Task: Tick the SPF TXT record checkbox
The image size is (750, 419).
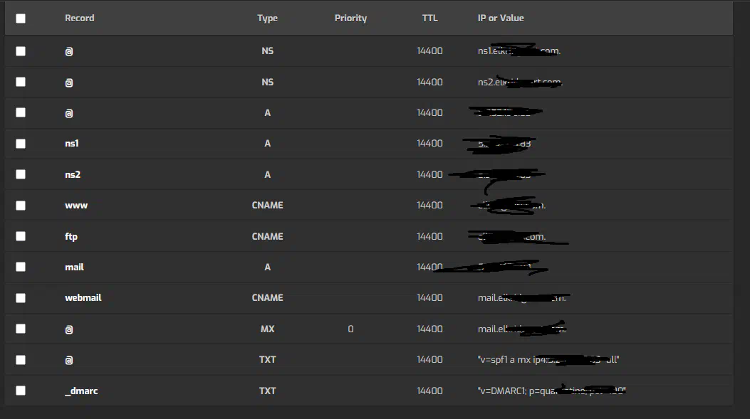Action: (21, 360)
